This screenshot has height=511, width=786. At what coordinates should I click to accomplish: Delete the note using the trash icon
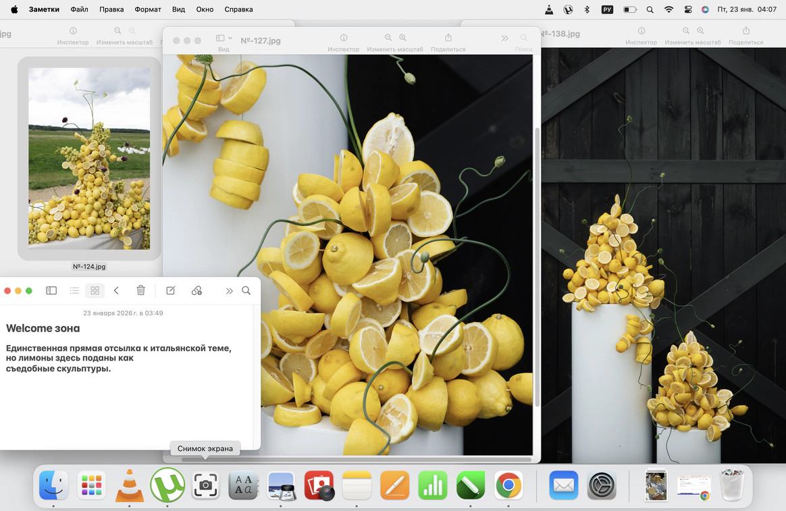pos(140,290)
